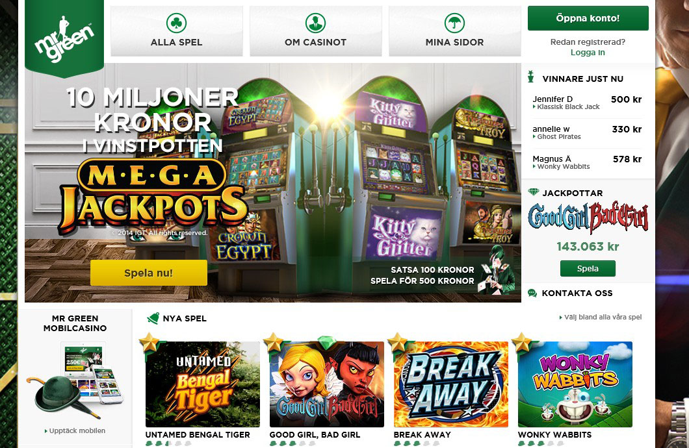The height and width of the screenshot is (448, 689).
Task: Open the Mina Sidor tab
Action: coord(454,31)
